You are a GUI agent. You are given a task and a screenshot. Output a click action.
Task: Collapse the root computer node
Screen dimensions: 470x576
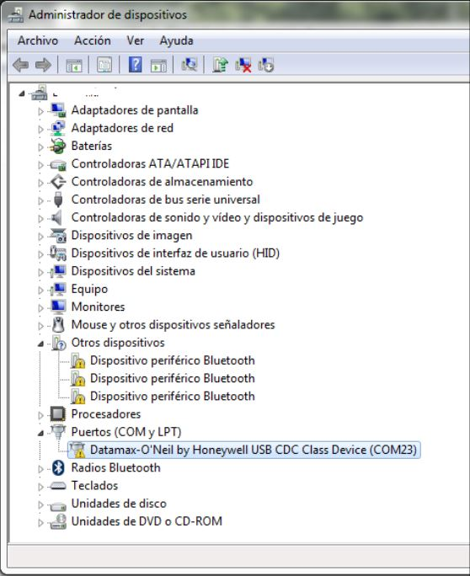pyautogui.click(x=22, y=94)
